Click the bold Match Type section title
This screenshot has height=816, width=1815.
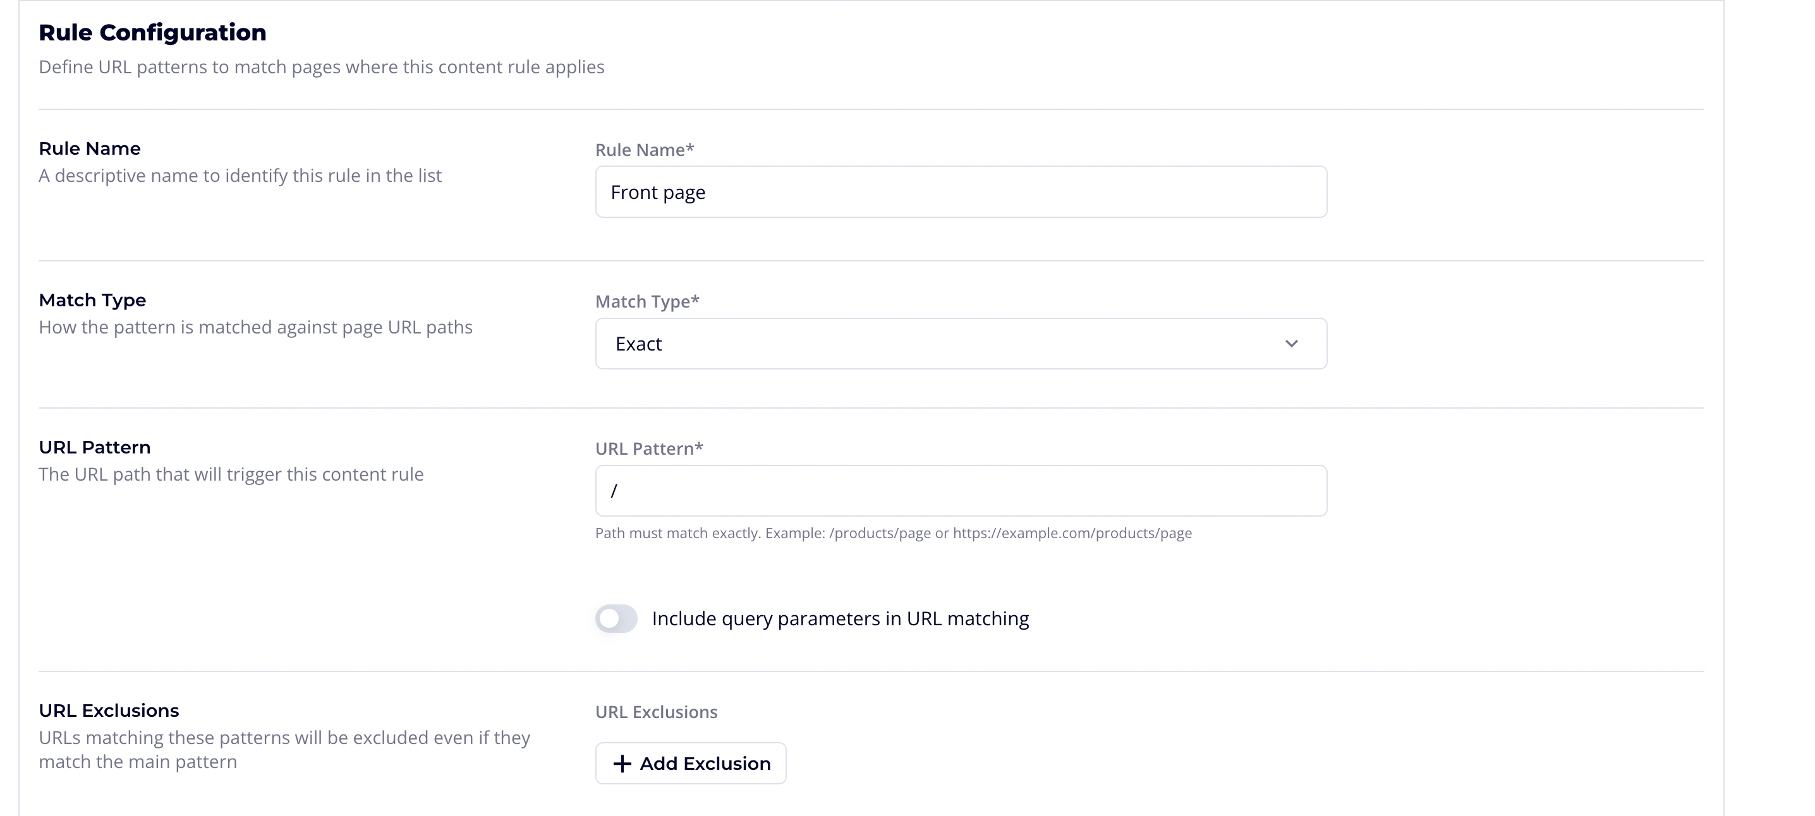92,300
